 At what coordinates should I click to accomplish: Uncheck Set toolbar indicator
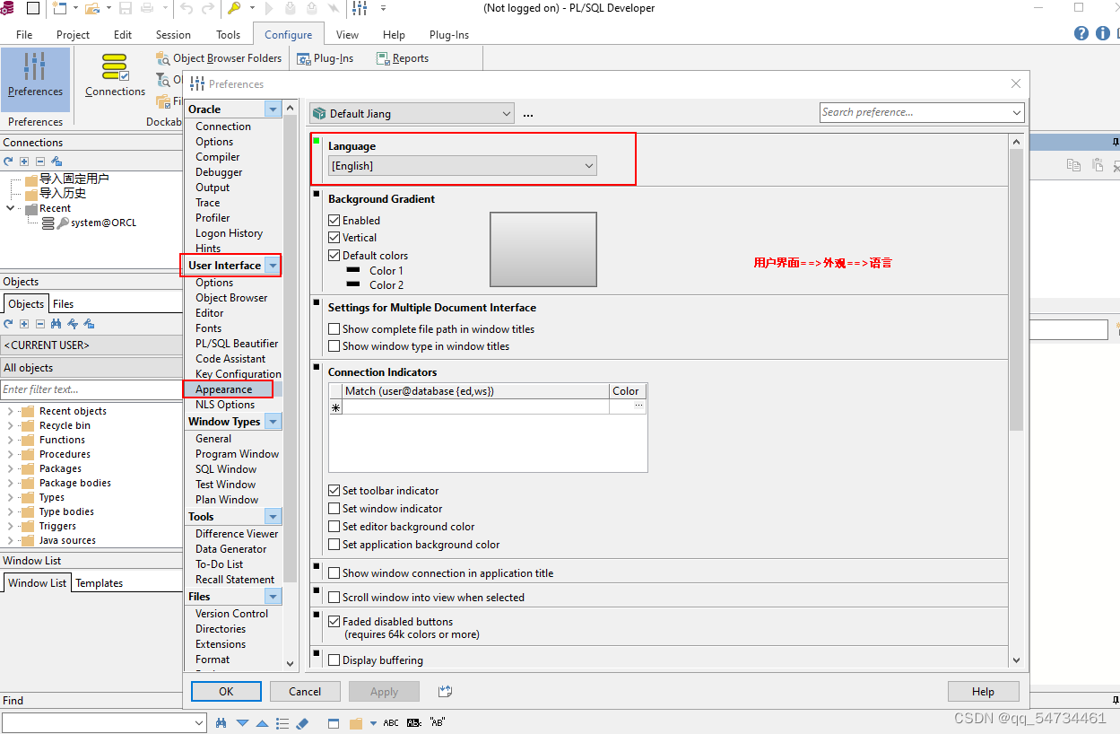click(x=334, y=491)
